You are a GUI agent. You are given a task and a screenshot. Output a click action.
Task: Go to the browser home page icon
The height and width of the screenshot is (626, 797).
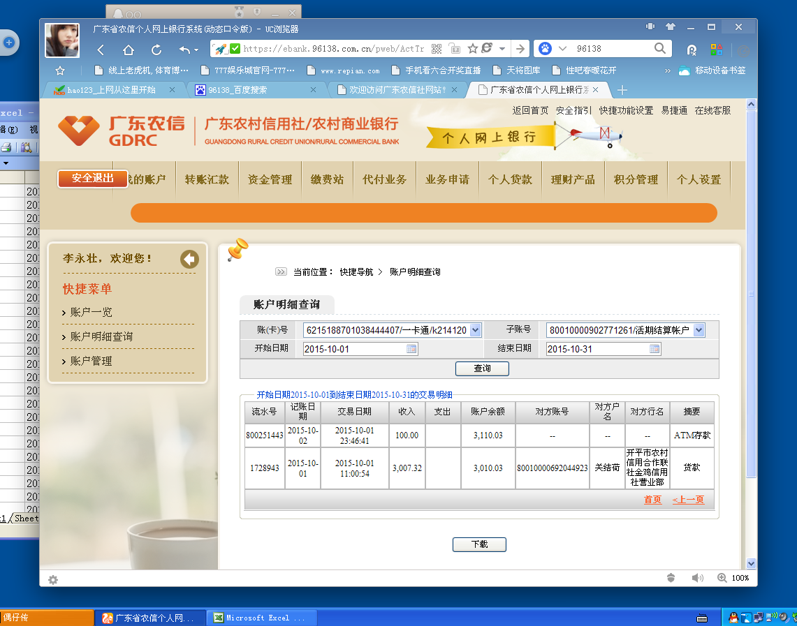click(x=129, y=50)
